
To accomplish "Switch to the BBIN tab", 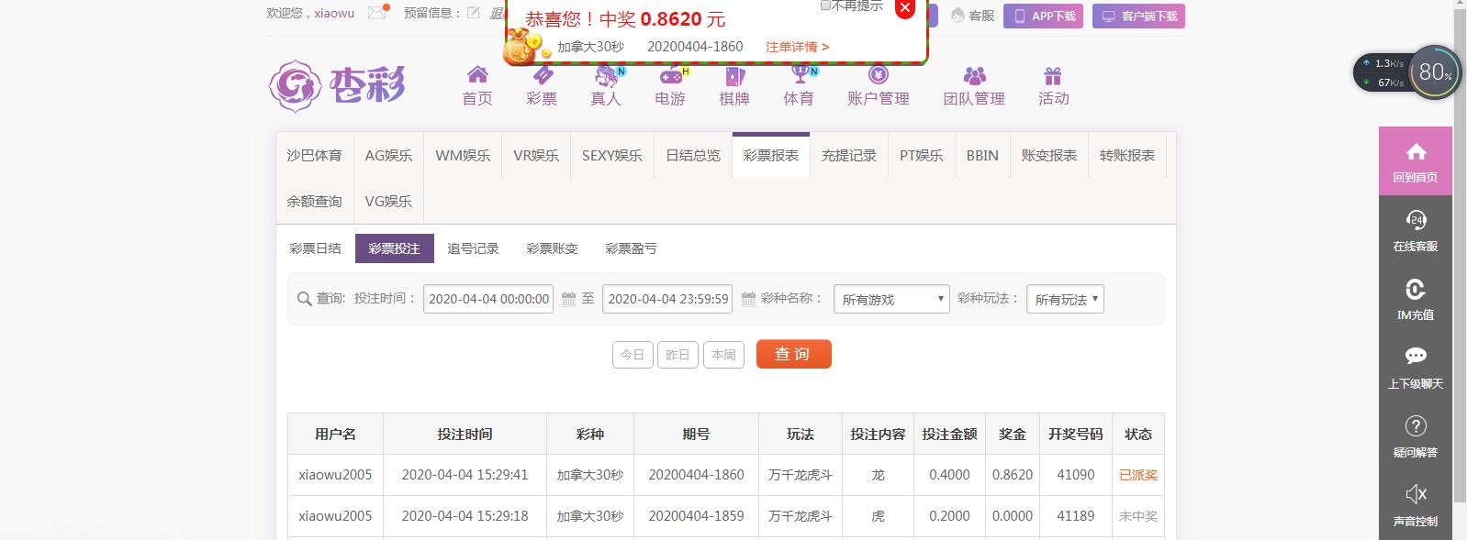I will coord(982,155).
